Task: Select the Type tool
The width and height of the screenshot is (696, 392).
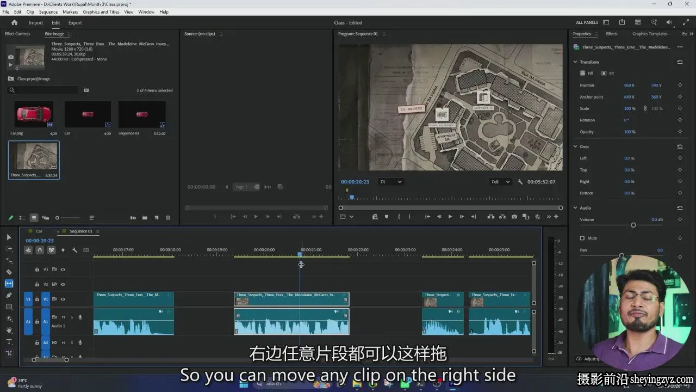Action: [x=9, y=341]
